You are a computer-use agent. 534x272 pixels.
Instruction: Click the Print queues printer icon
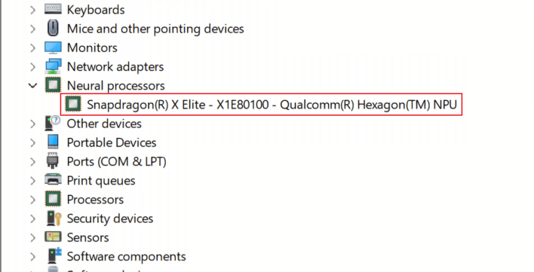point(53,180)
